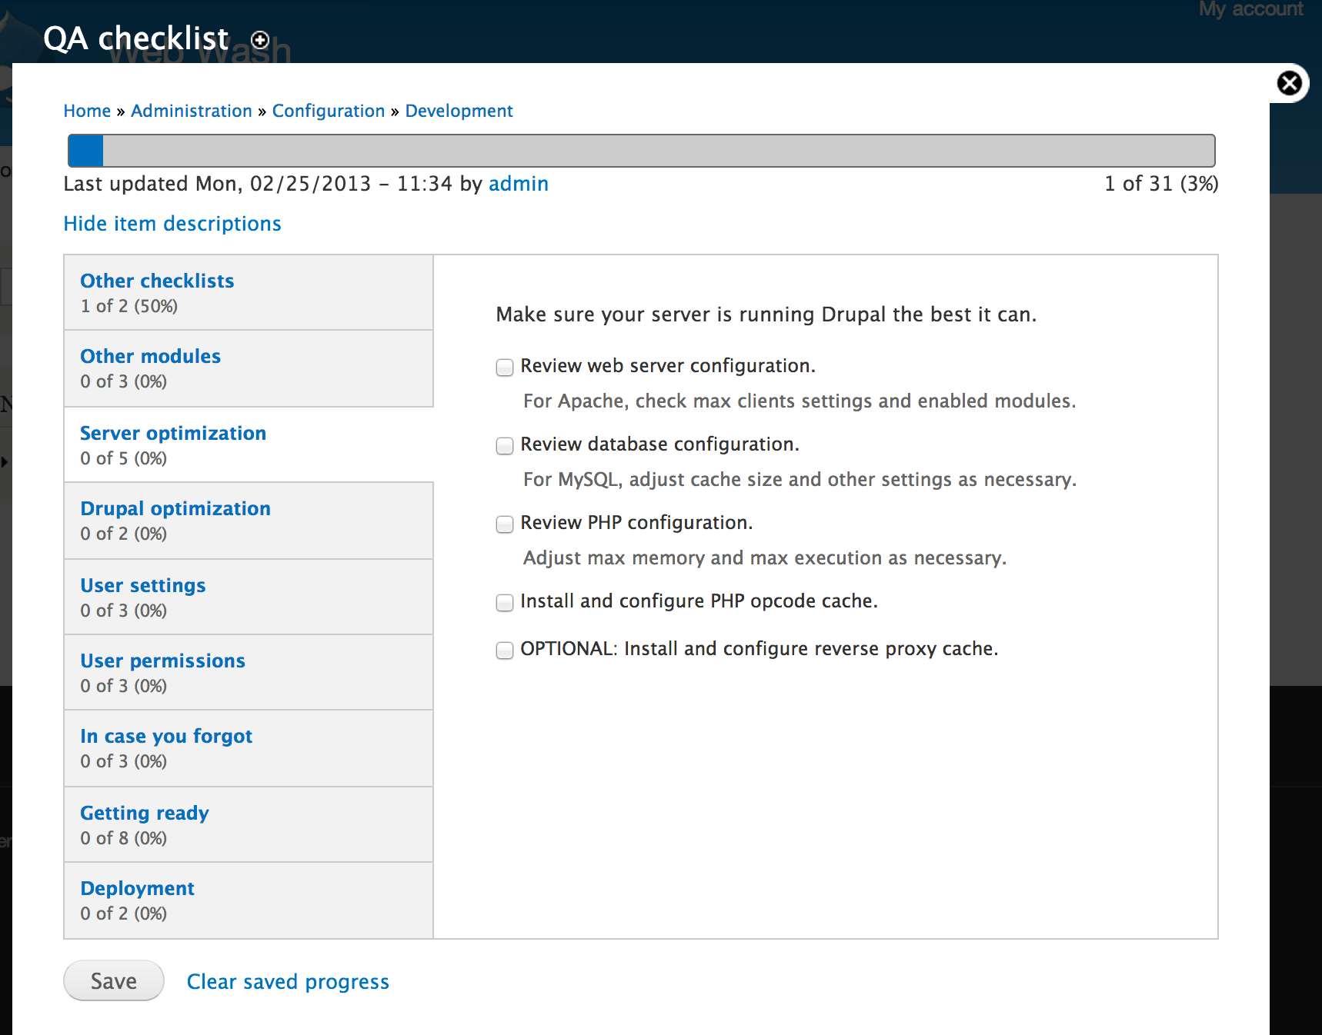
Task: Close the QA checklist overlay
Action: [x=1289, y=83]
